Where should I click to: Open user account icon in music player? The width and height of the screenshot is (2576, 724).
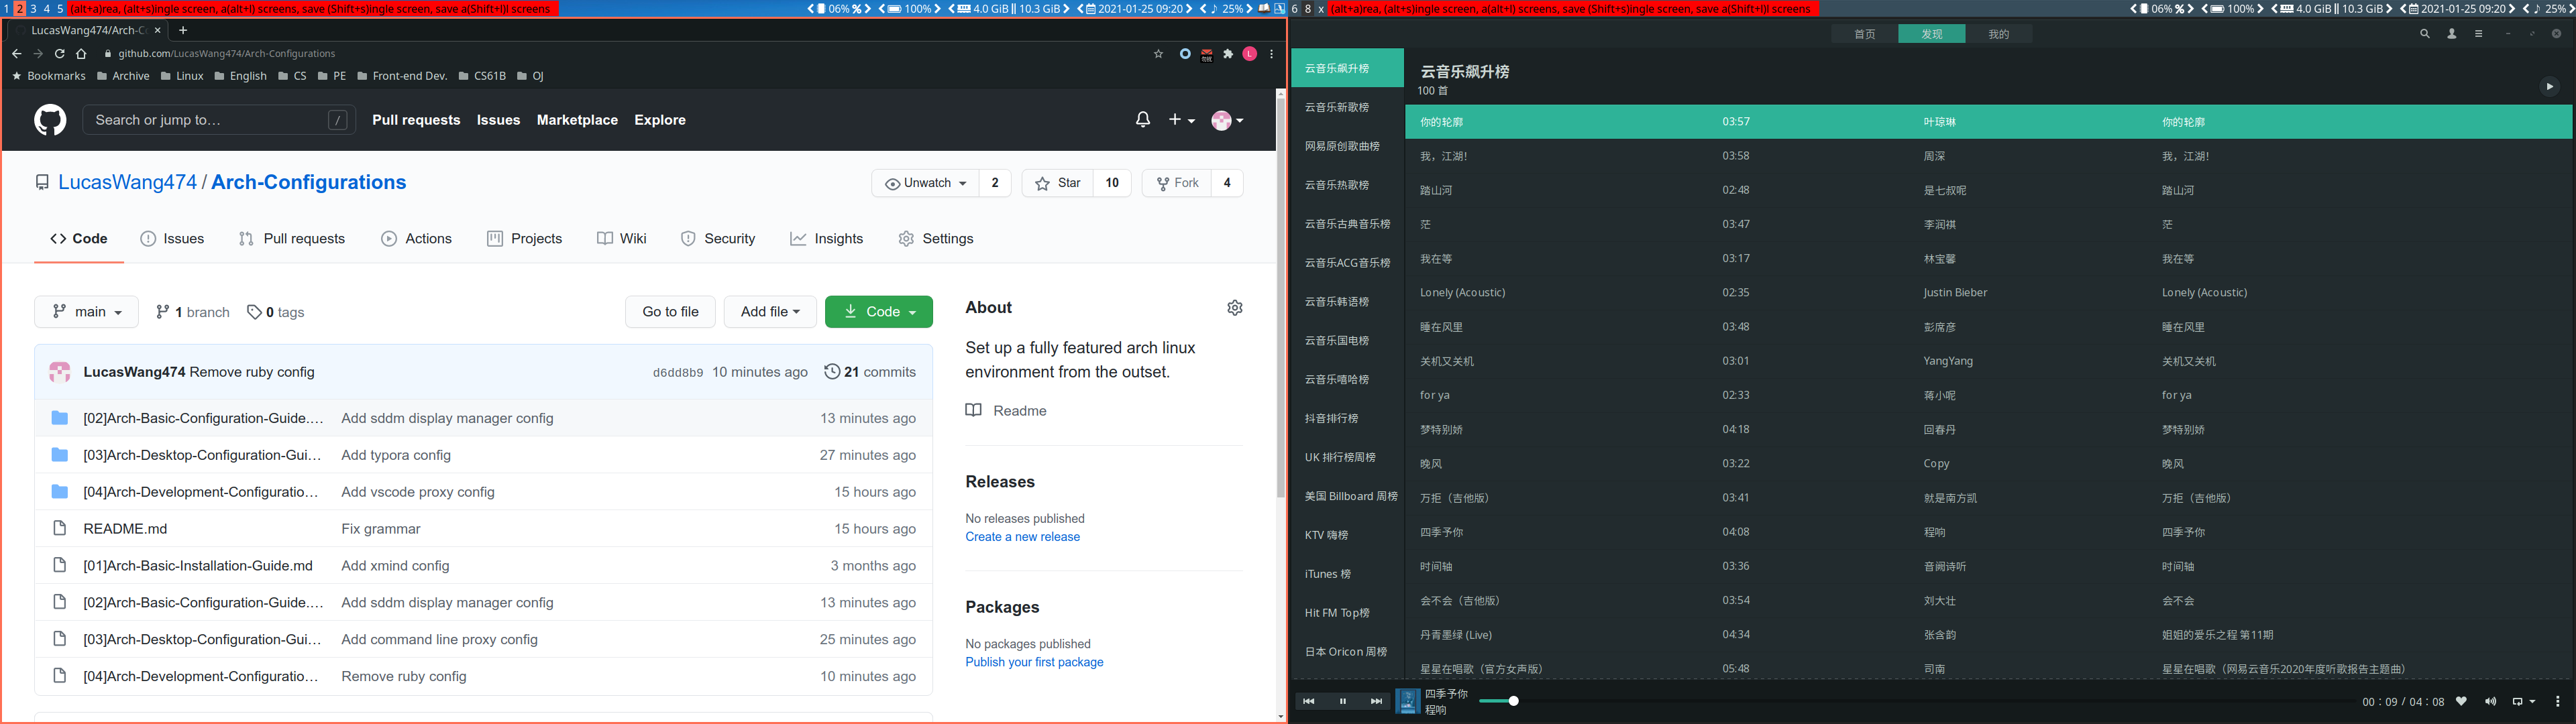(2451, 34)
